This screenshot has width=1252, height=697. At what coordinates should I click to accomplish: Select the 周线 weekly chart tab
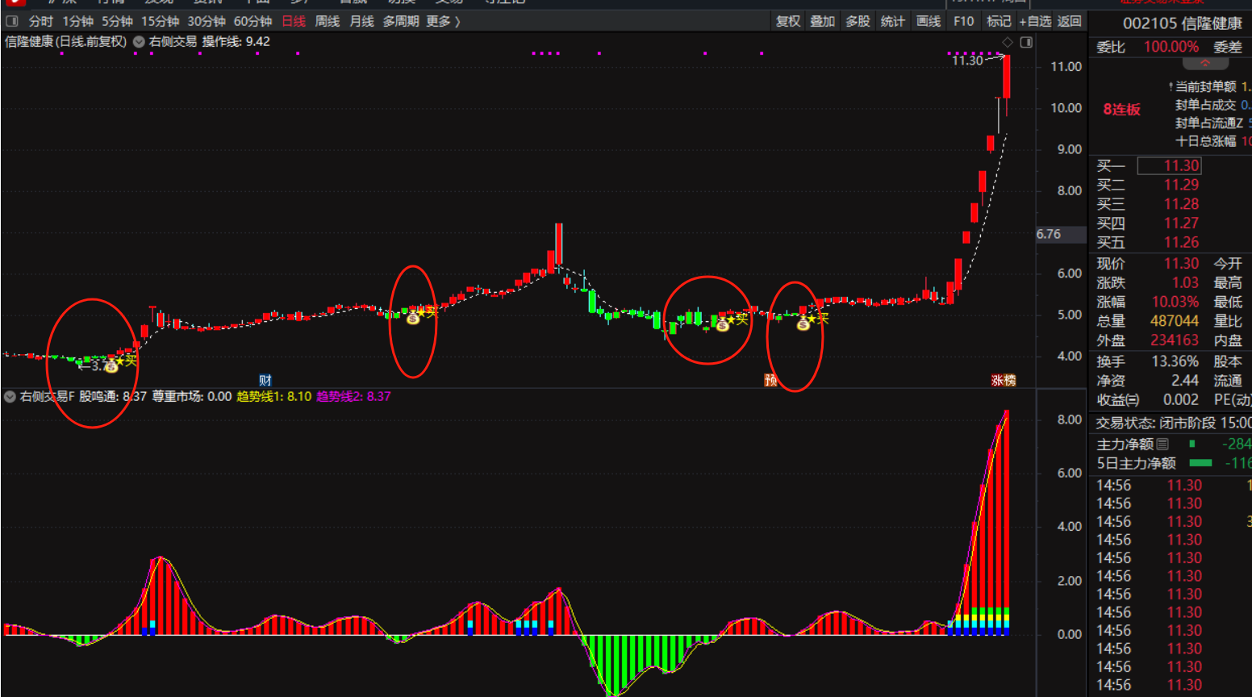click(327, 21)
